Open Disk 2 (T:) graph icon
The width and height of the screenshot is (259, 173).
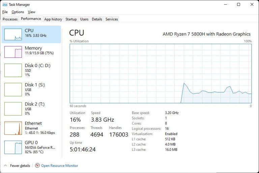coord(13,109)
